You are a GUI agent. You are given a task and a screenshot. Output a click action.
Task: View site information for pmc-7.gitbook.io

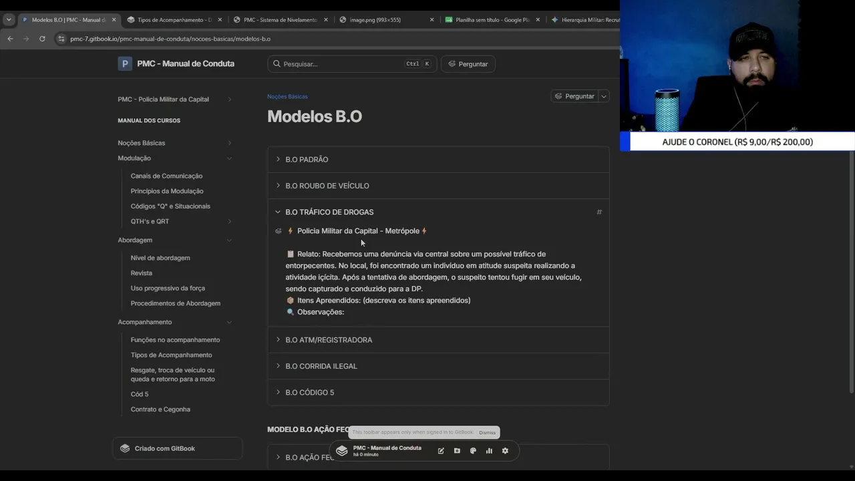[61, 39]
